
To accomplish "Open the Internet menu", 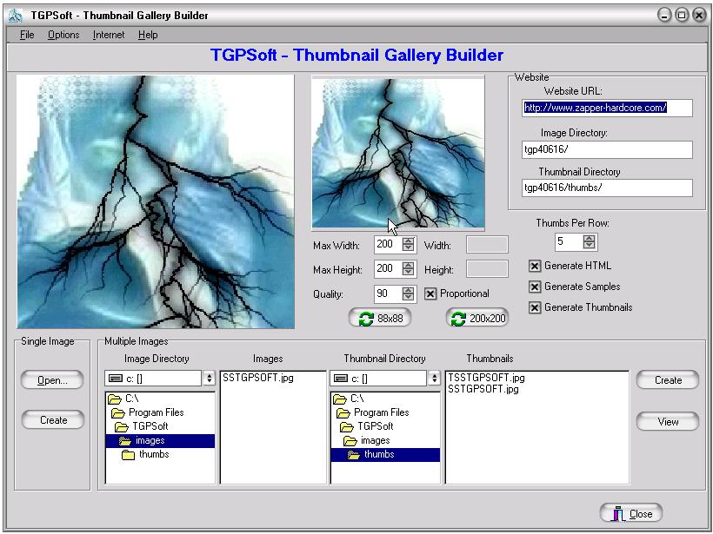I will pyautogui.click(x=109, y=35).
